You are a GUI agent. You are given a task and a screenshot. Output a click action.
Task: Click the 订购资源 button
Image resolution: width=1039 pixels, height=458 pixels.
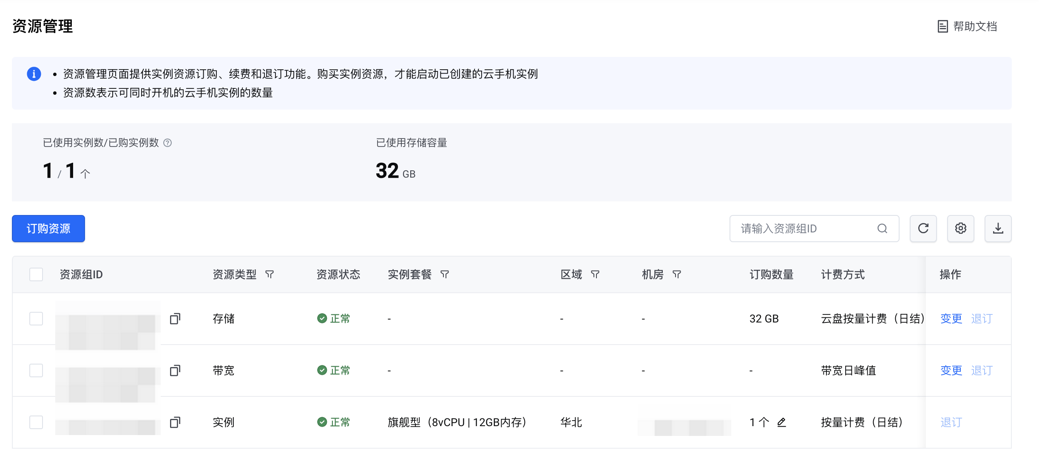(48, 229)
